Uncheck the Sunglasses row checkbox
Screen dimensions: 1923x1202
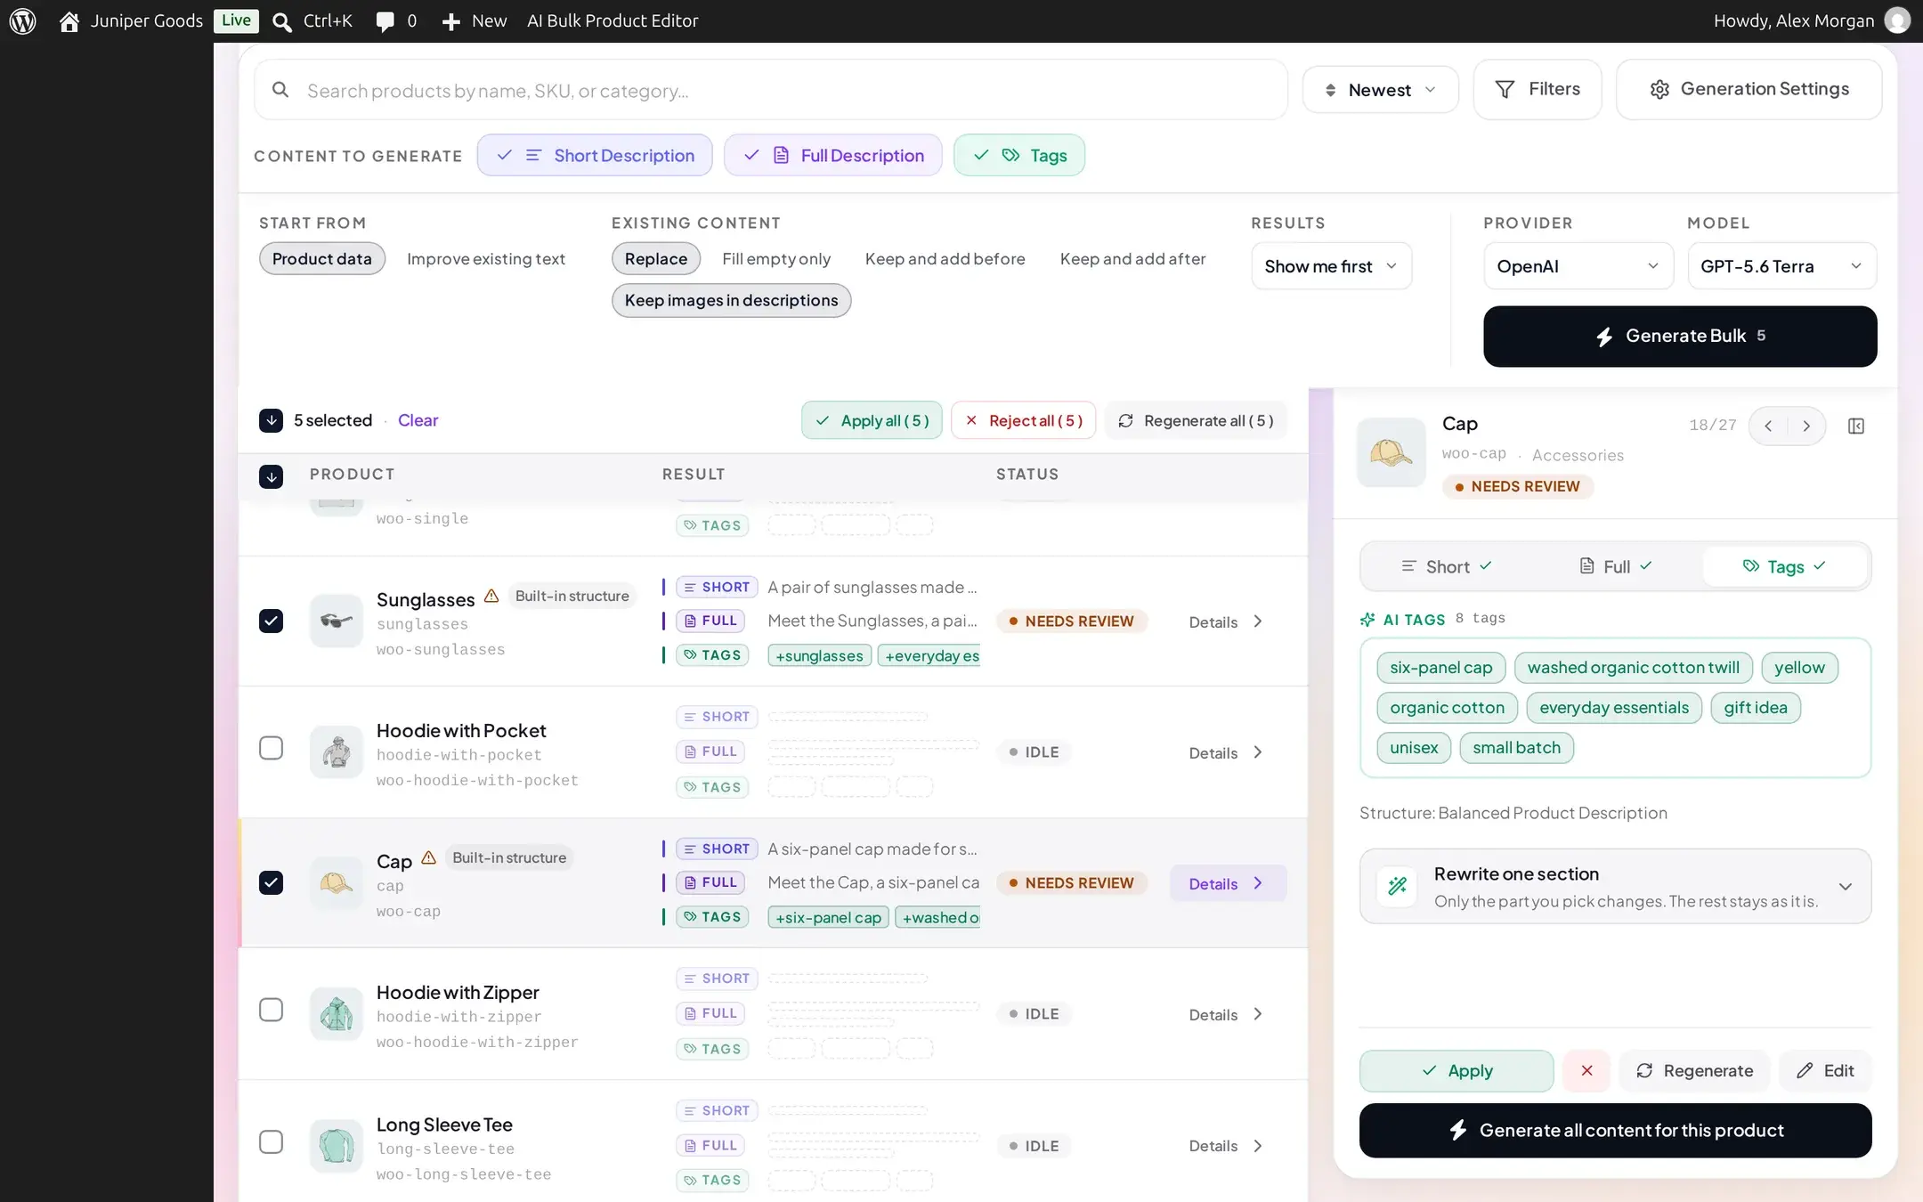click(272, 621)
